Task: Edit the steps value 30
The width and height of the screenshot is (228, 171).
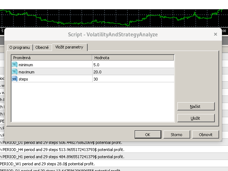Action: tap(133, 79)
